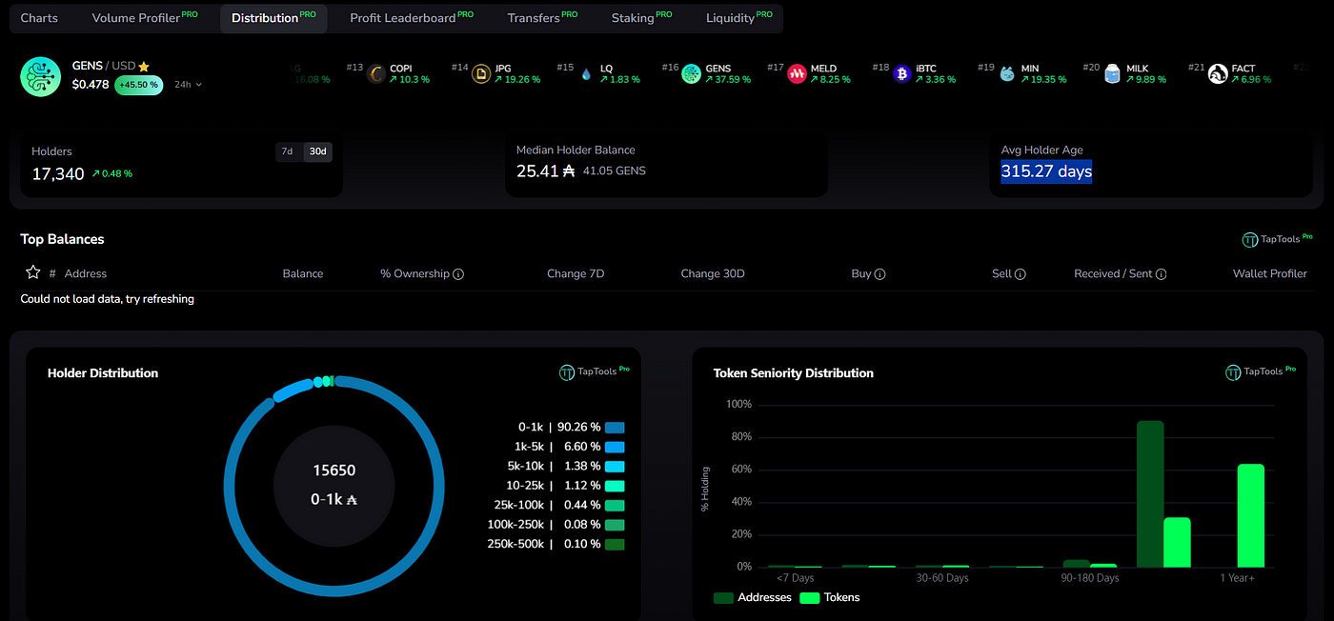Click the JPG token icon in ticker
Image resolution: width=1334 pixels, height=621 pixels.
(x=481, y=73)
